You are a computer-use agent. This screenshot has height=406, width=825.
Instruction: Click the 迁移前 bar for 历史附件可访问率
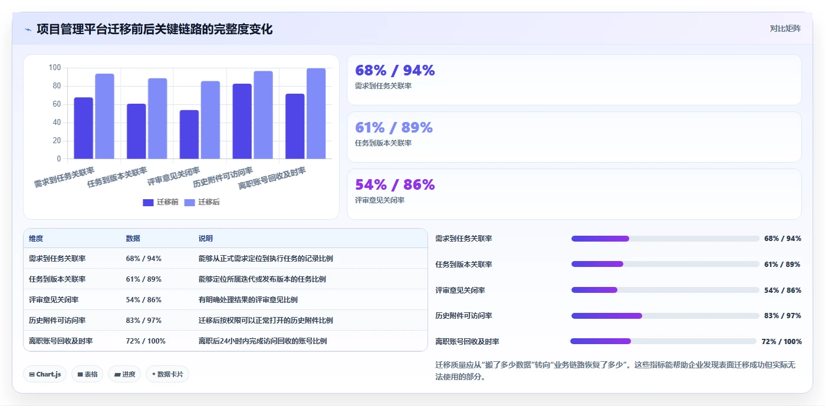tap(242, 121)
